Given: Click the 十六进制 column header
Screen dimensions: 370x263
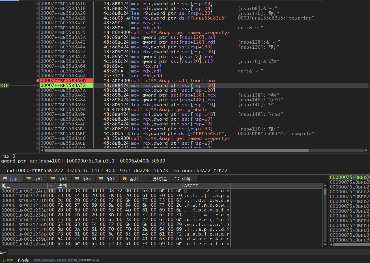Looking at the screenshot, I should [58, 186].
